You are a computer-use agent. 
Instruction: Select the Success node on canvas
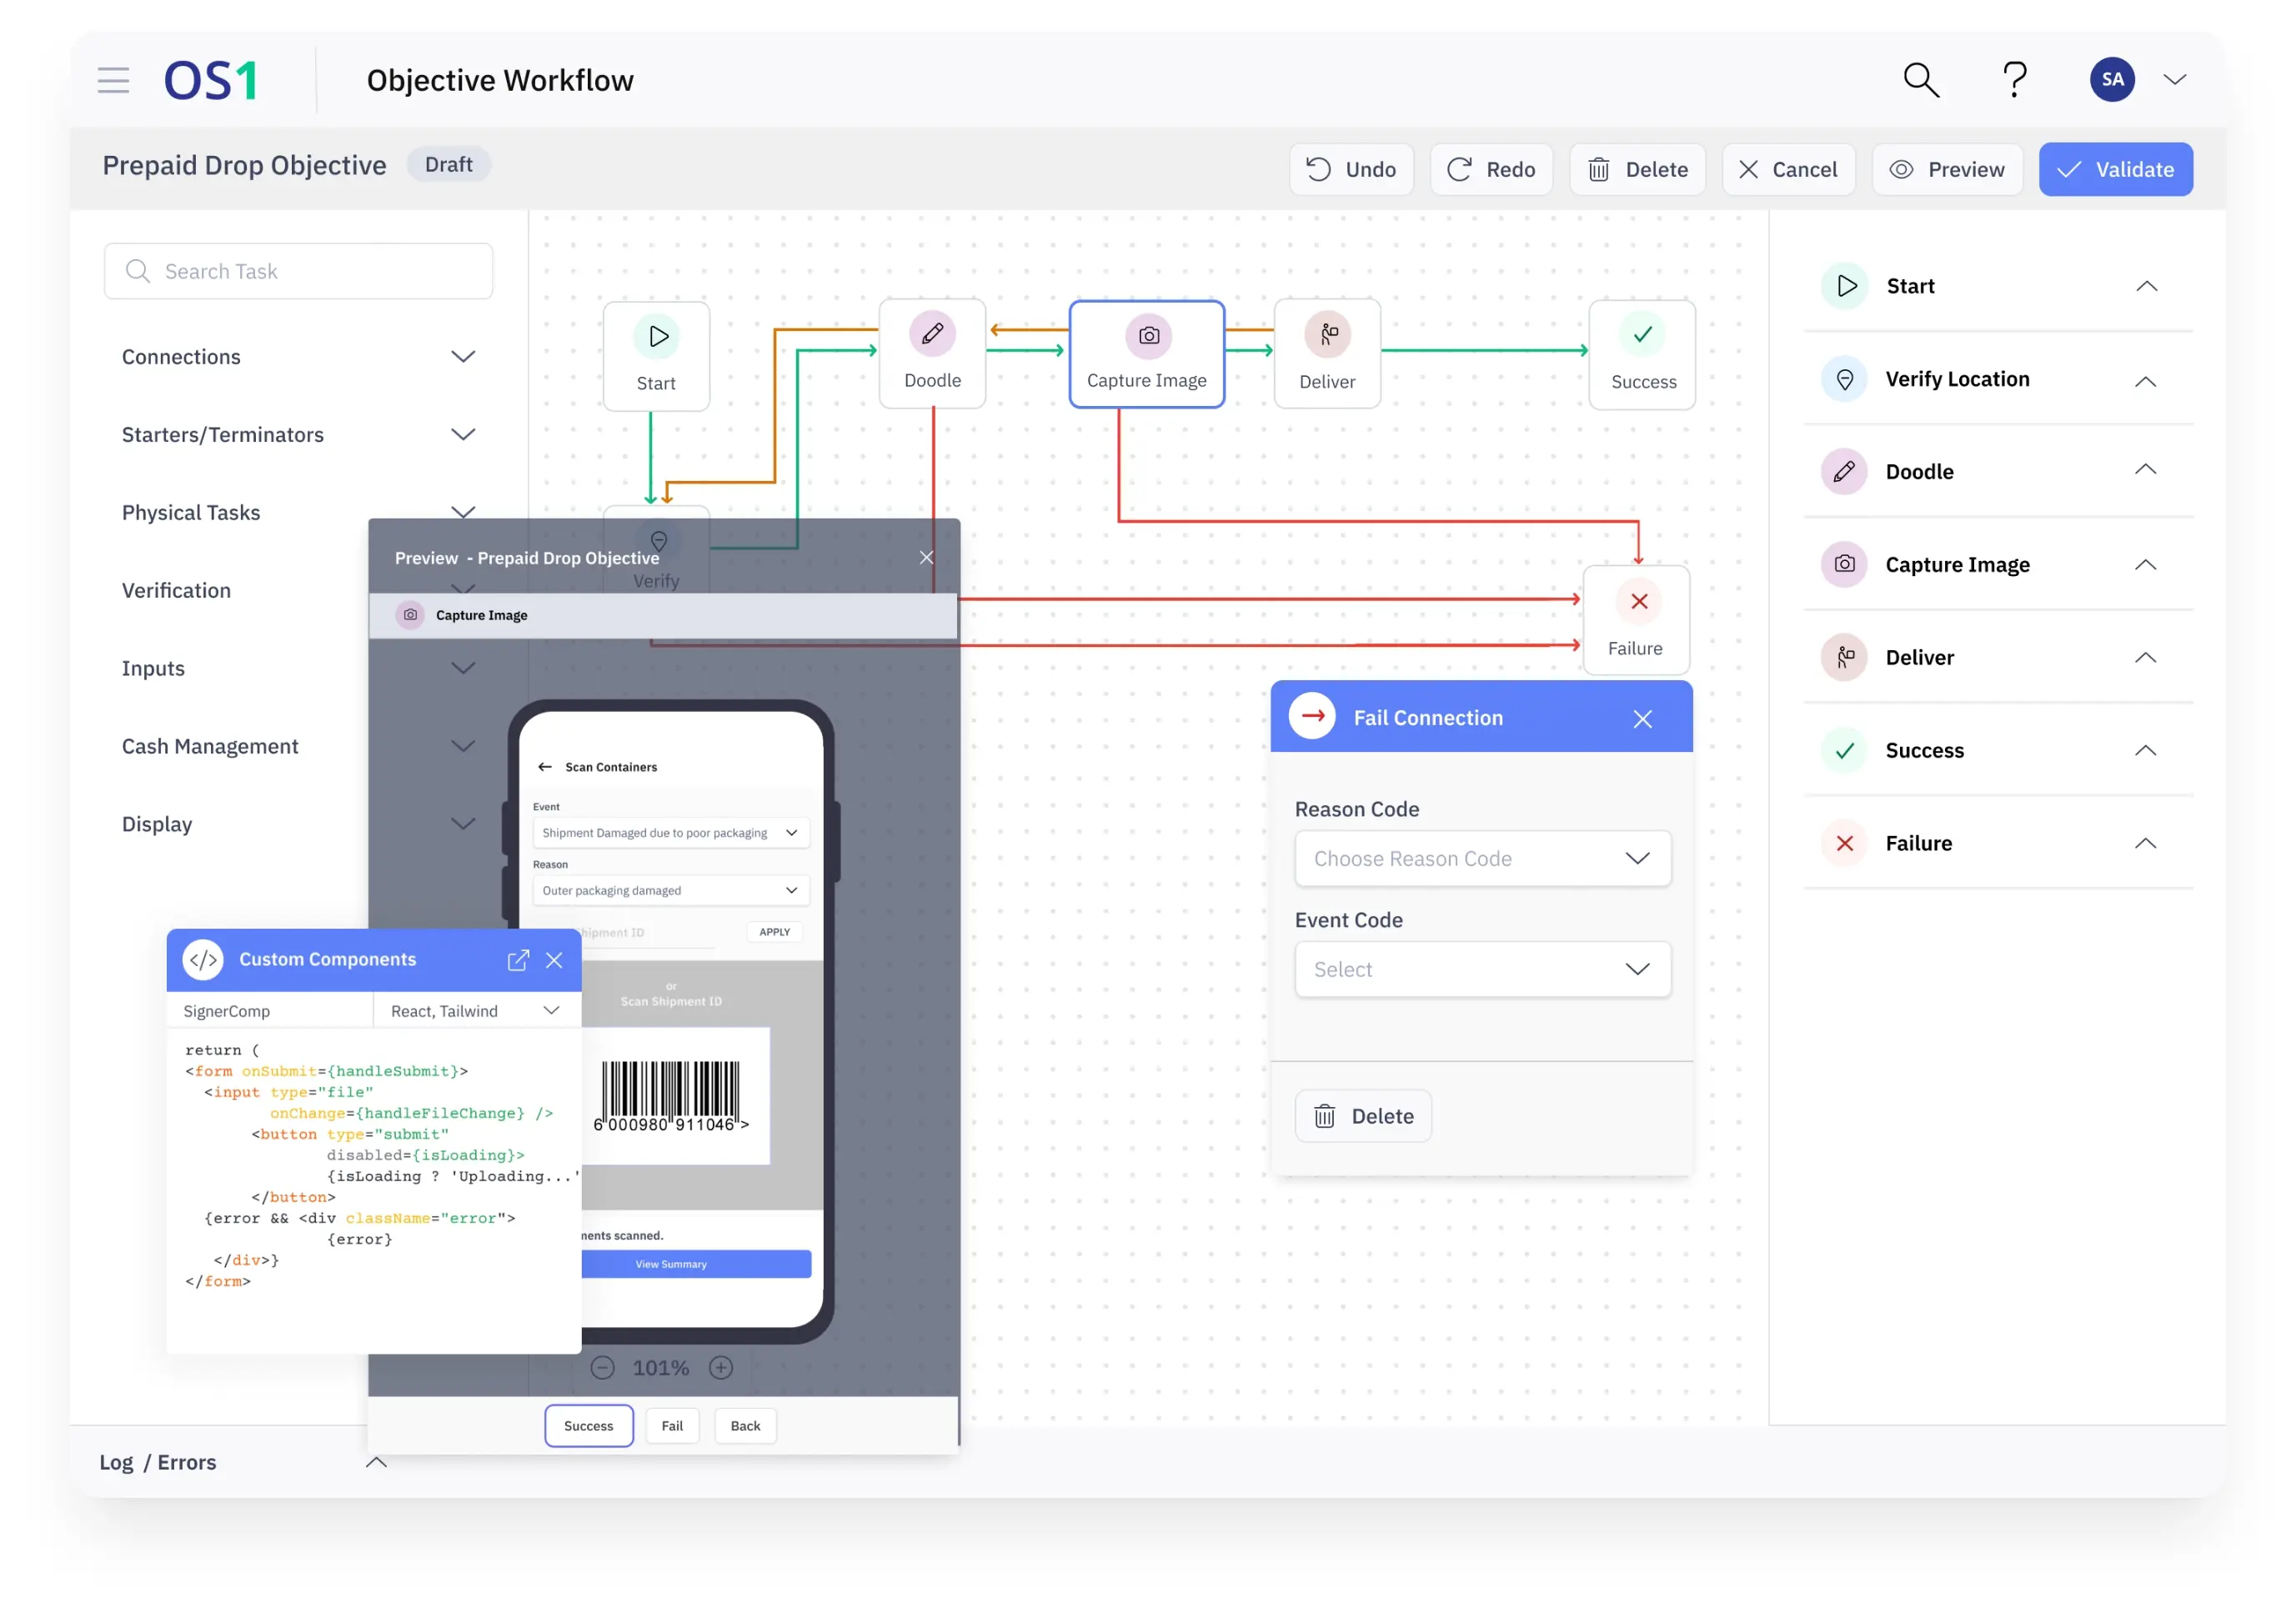click(1643, 355)
